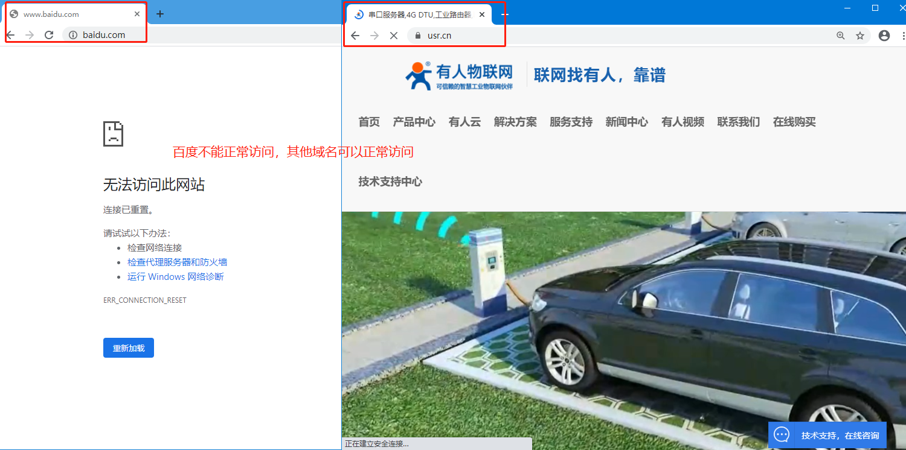This screenshot has height=450, width=906.
Task: Click the 无法访问此网站 heading
Action: (154, 185)
